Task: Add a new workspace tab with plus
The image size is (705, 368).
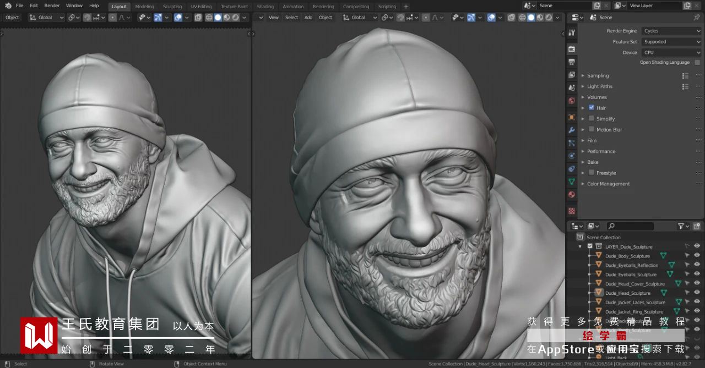Action: 406,7
